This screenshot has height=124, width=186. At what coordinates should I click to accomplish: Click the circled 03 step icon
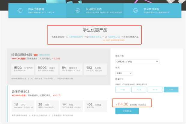click(135, 11)
